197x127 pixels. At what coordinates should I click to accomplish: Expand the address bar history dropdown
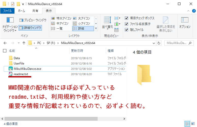[x=154, y=43]
